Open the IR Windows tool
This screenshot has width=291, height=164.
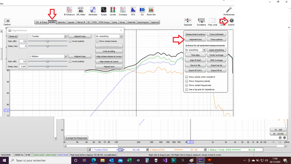click(69, 11)
